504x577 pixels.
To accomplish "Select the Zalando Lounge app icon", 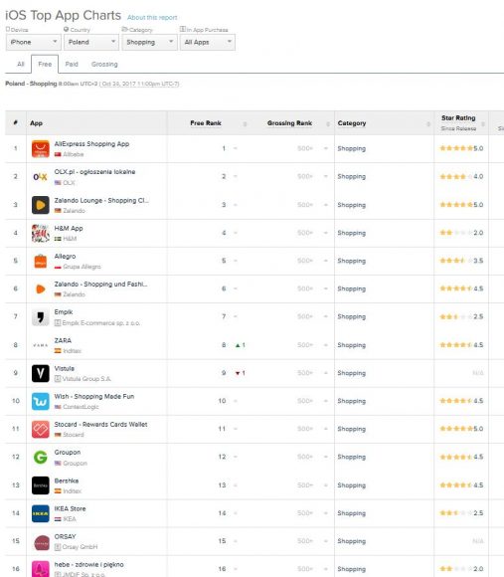I will 41,205.
